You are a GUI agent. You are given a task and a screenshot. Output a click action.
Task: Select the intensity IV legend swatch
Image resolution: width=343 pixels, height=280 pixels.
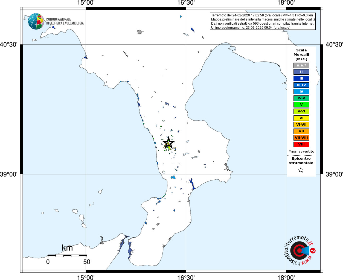(x=301, y=92)
